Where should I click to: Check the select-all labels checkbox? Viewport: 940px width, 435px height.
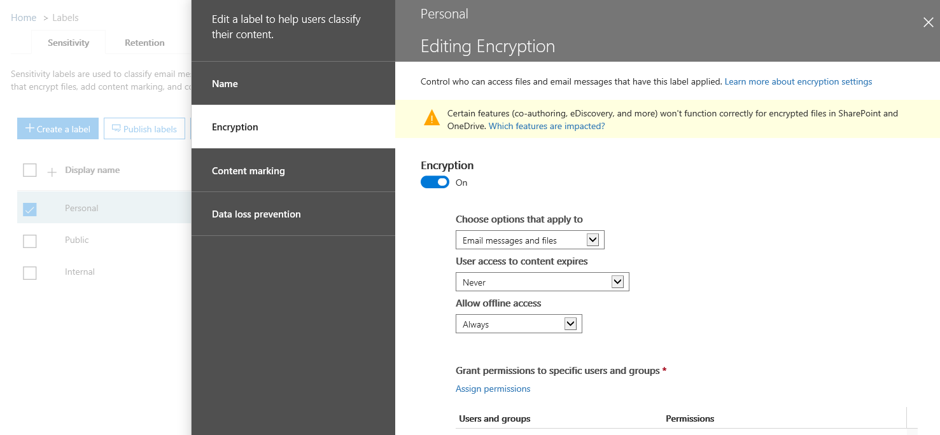30,170
